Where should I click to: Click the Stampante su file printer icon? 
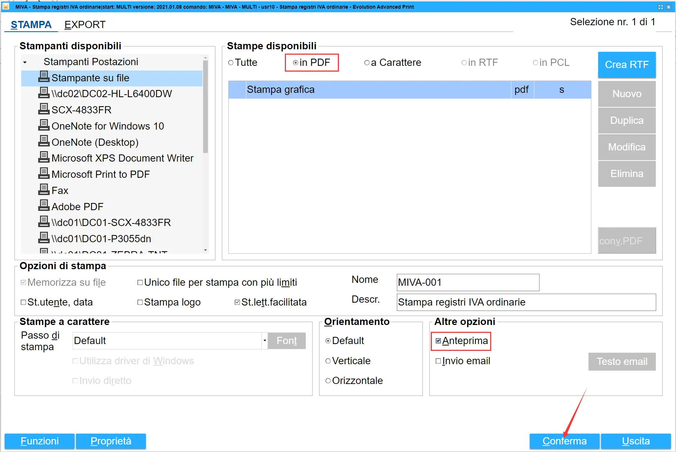44,77
